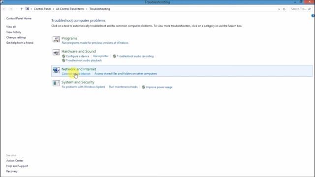Click the See also label
The height and width of the screenshot is (177, 315).
[x=11, y=155]
